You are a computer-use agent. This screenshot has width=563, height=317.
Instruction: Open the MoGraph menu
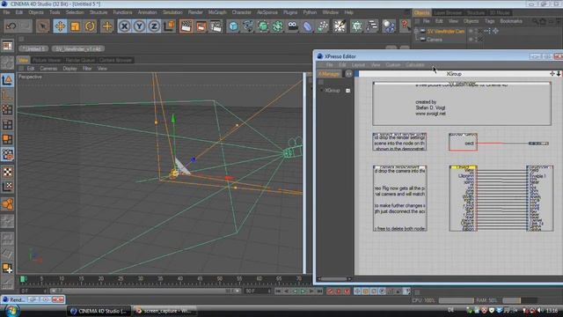217,12
